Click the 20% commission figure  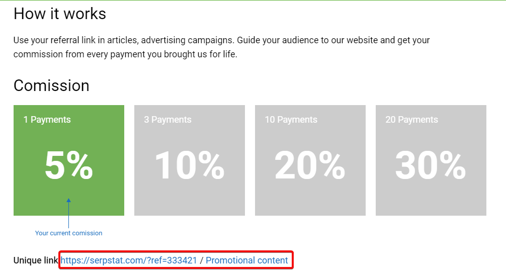point(310,165)
